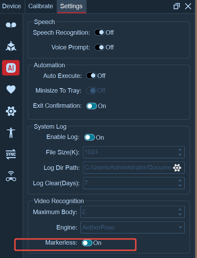This screenshot has width=197, height=258.
Task: Decrease Log Clear(Days) with down arrow
Action: pyautogui.click(x=180, y=186)
